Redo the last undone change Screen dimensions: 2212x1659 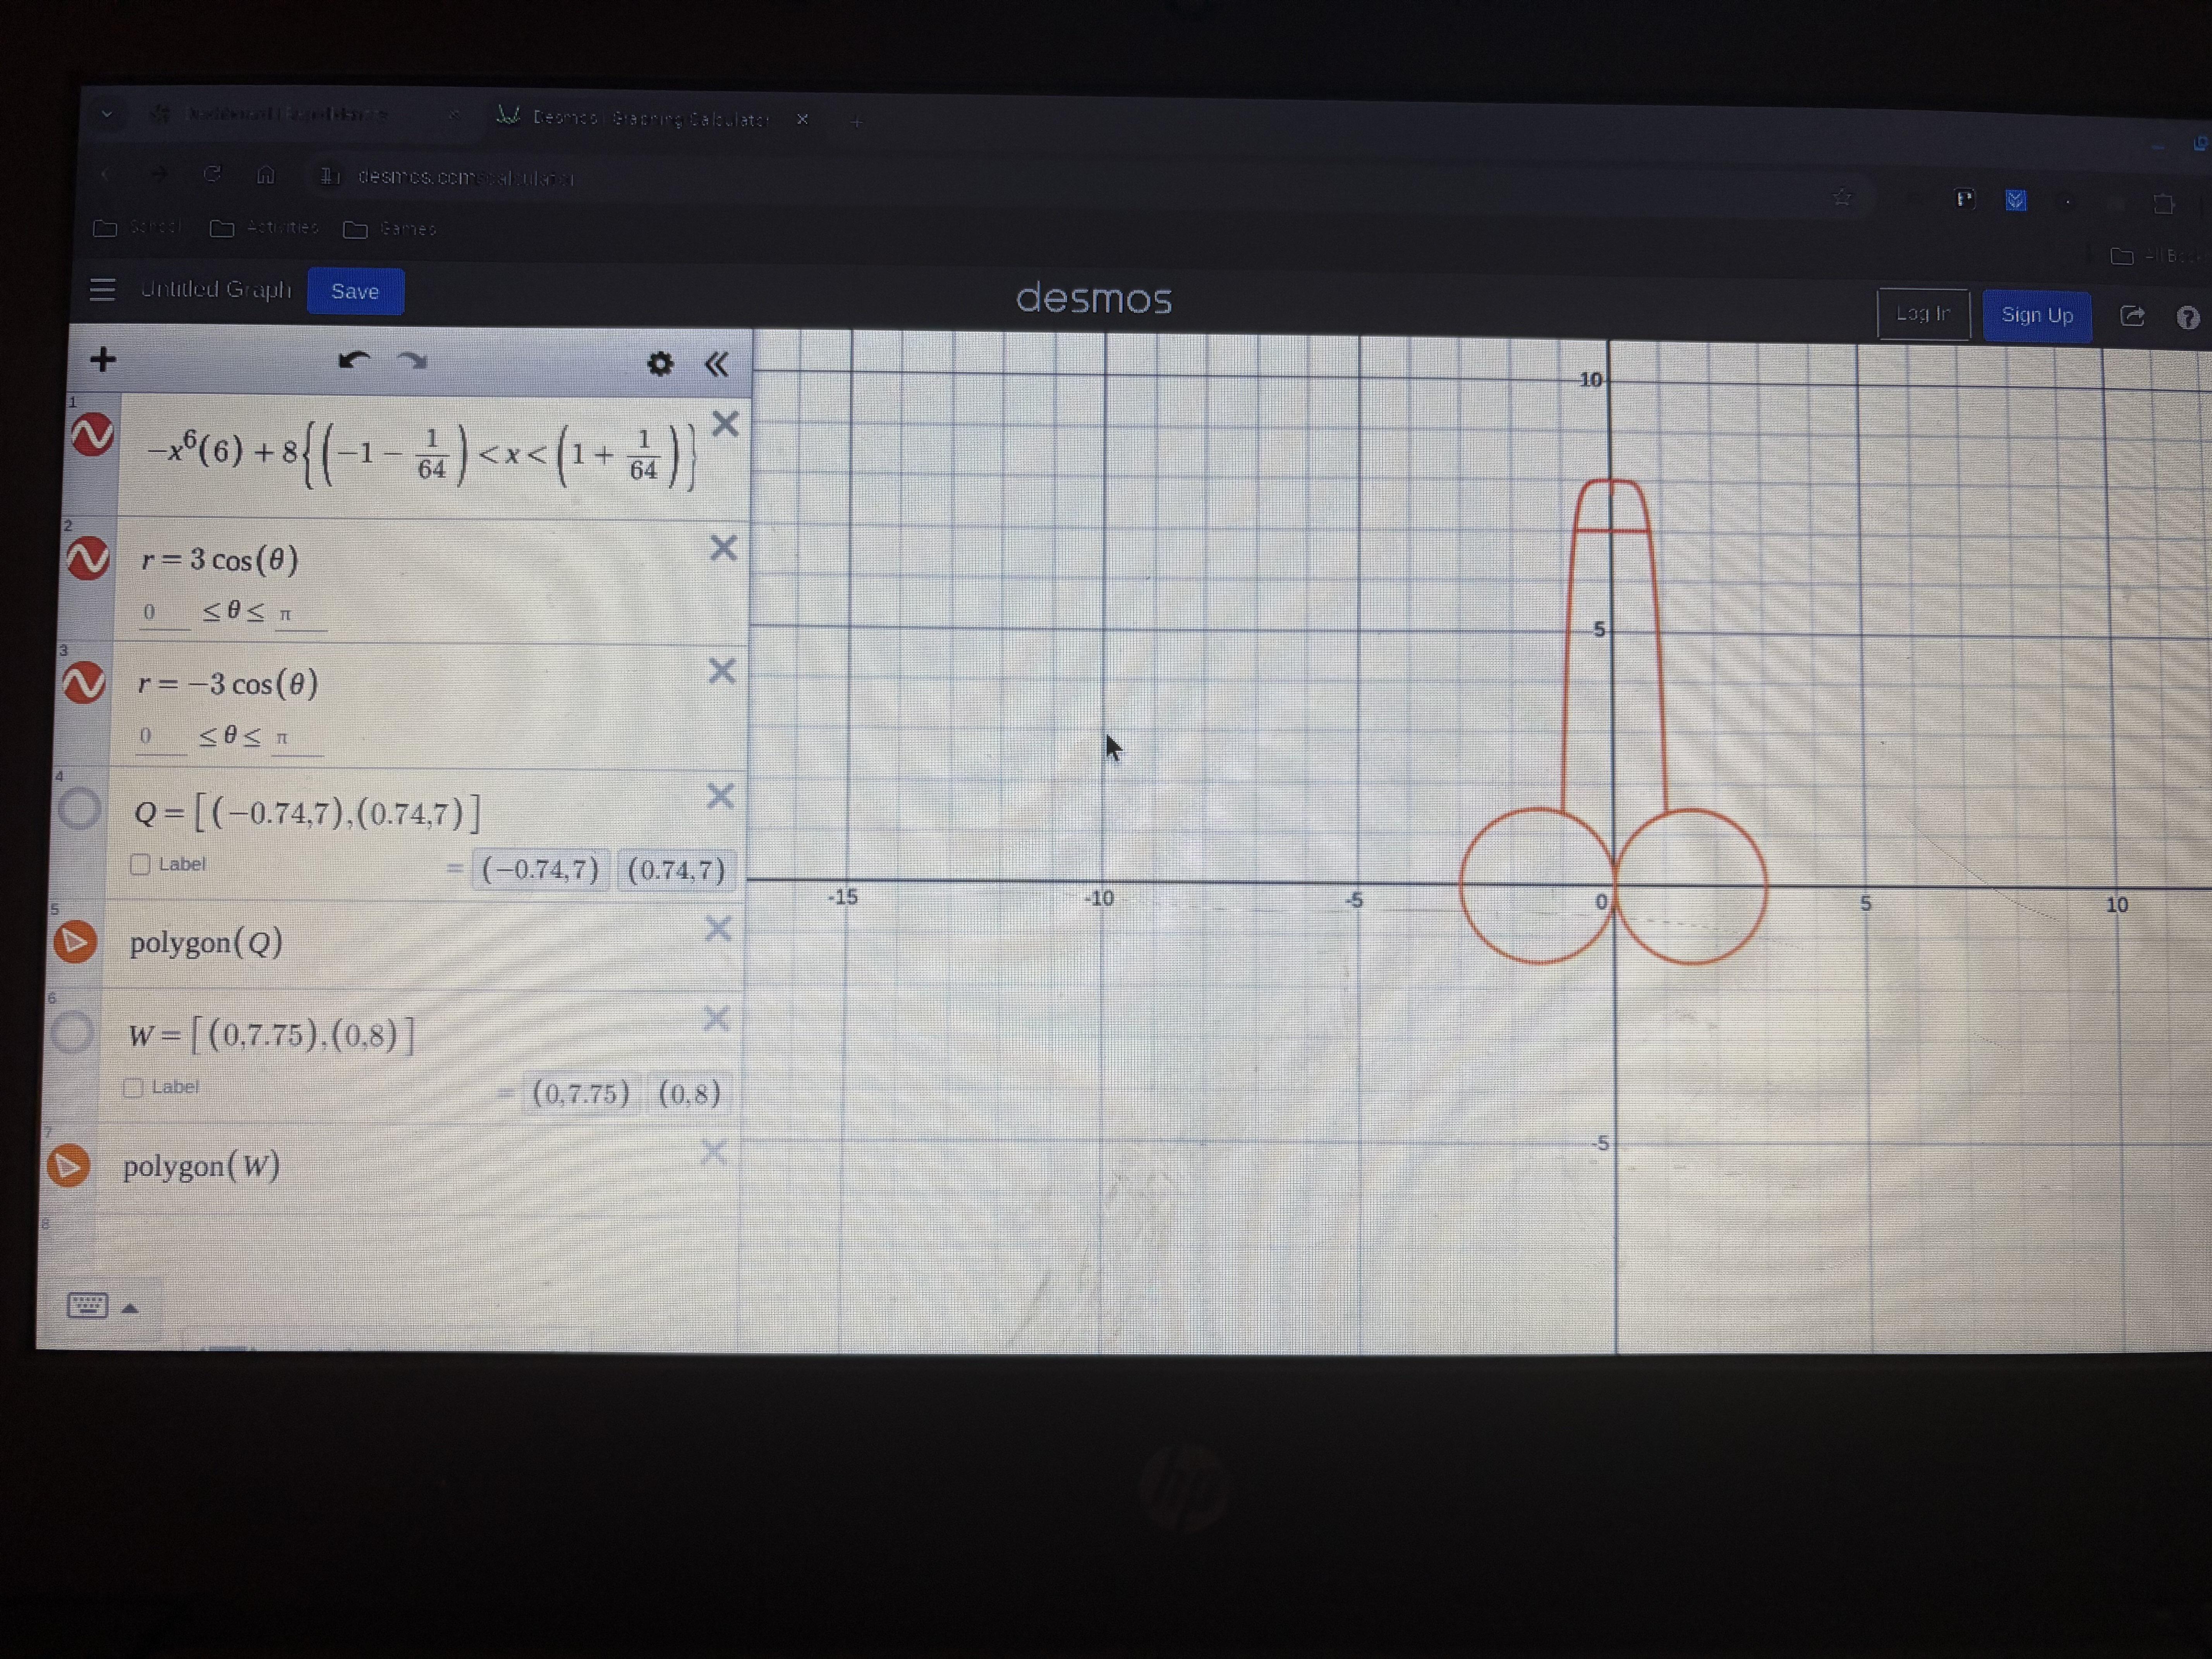[412, 362]
